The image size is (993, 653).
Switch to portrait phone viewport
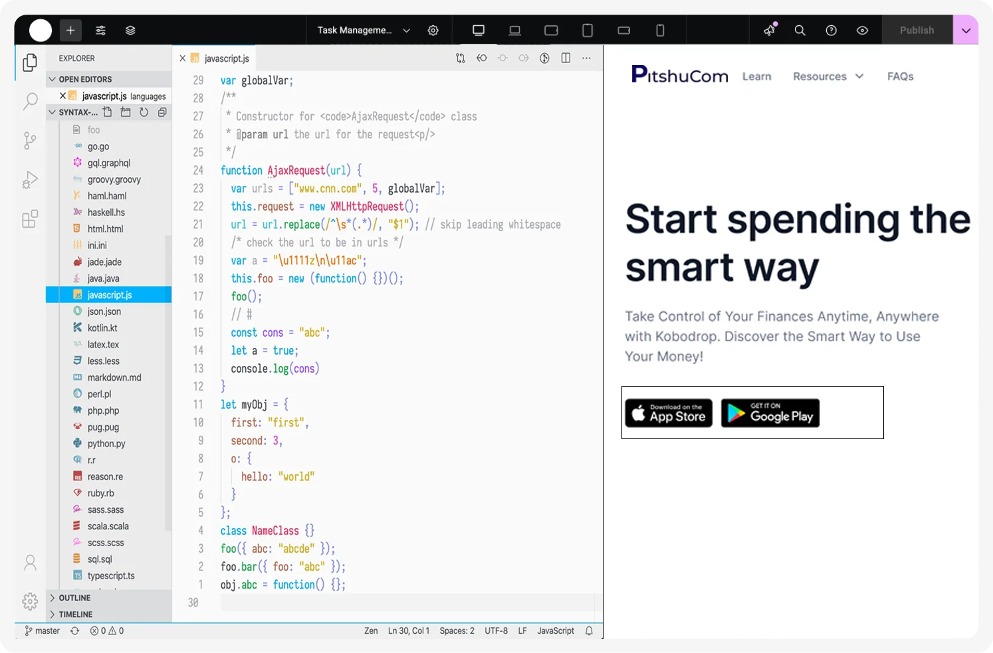coord(660,30)
